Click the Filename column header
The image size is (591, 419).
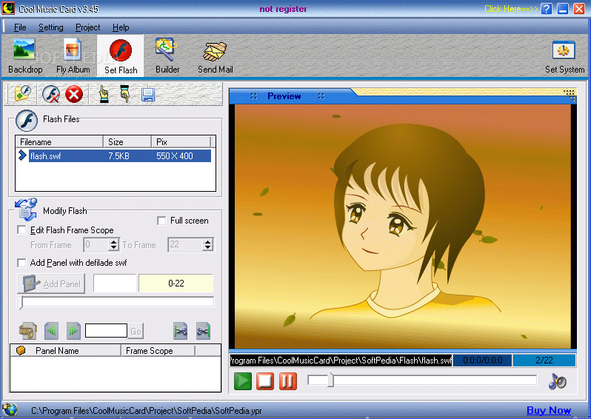[59, 141]
